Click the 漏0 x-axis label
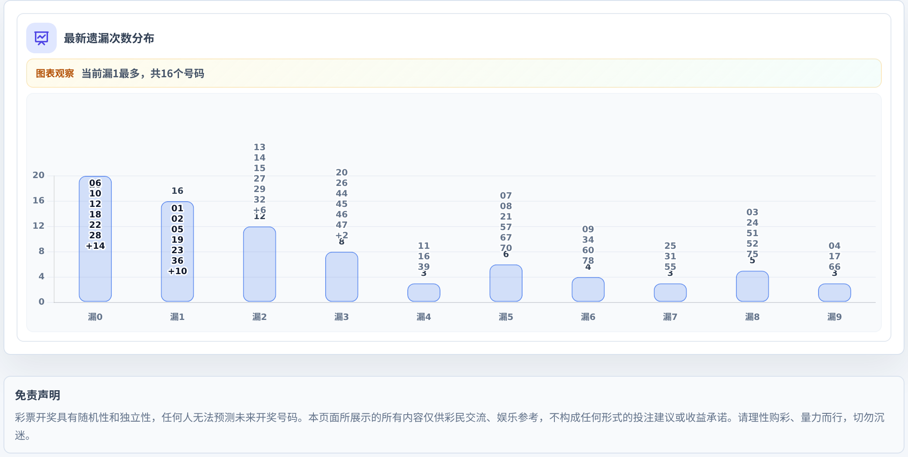This screenshot has height=457, width=908. point(95,317)
